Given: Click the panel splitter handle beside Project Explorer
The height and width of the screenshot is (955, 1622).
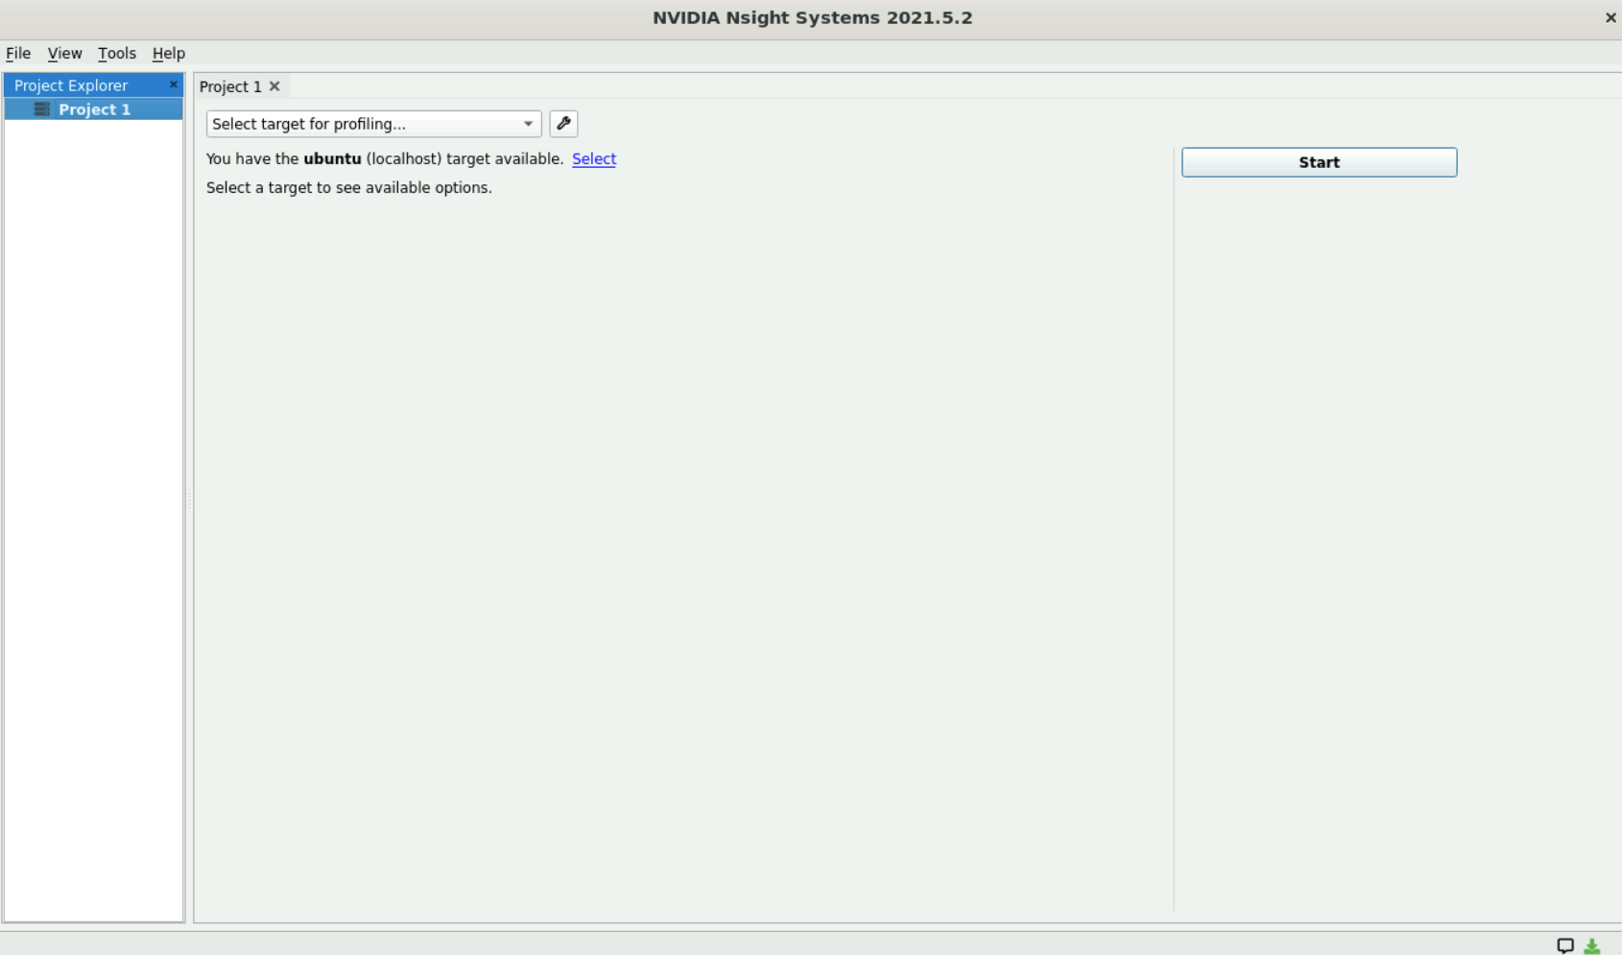Looking at the screenshot, I should tap(190, 498).
